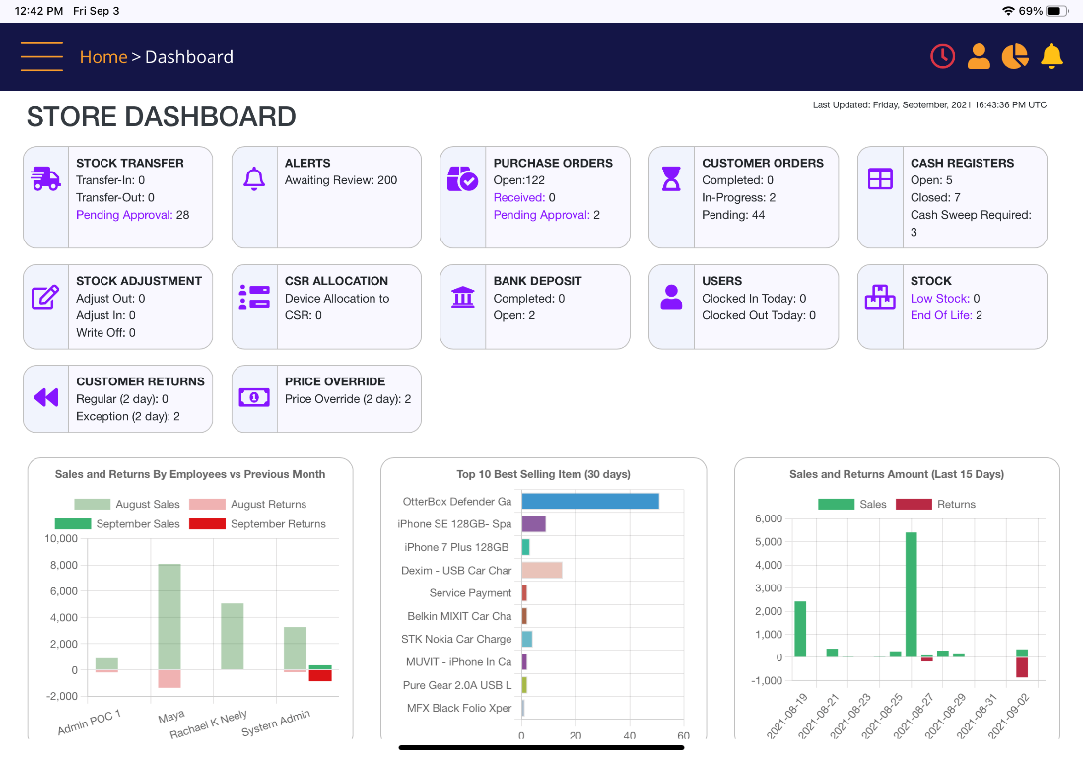
Task: Click the Bank Deposit building icon
Action: (463, 297)
